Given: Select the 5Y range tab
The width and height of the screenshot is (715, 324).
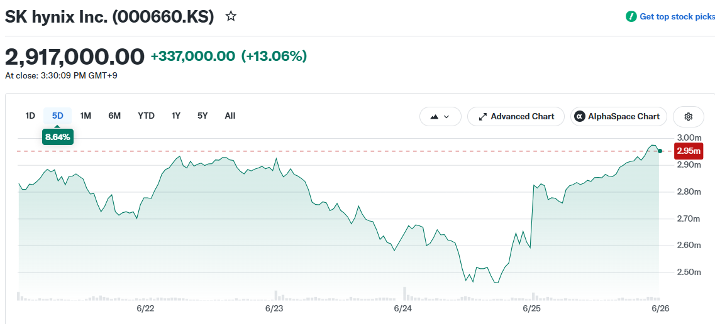Looking at the screenshot, I should (x=202, y=116).
